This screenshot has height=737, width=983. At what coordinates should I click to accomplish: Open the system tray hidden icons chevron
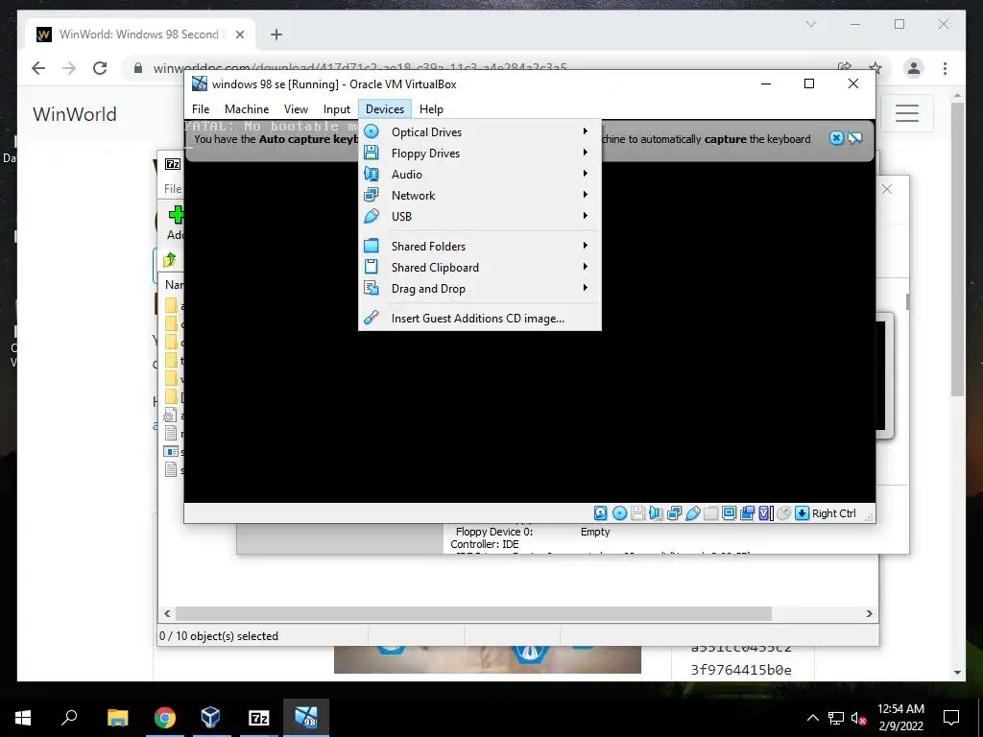tap(812, 718)
